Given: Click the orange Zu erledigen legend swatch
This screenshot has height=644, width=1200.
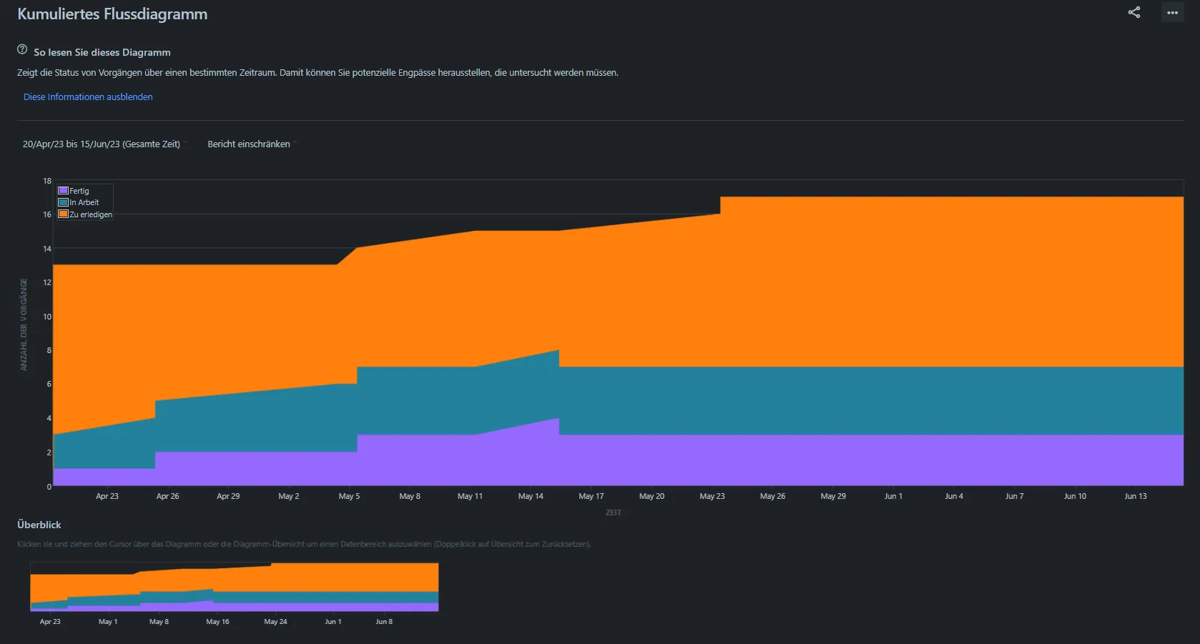Looking at the screenshot, I should click(63, 214).
